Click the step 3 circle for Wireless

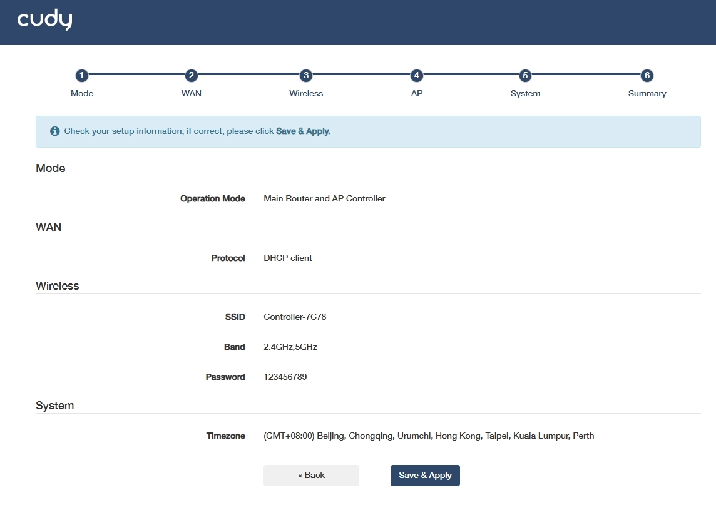tap(306, 75)
